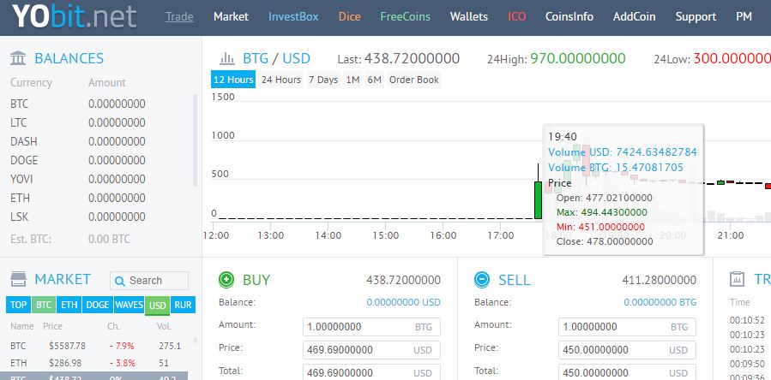Click the trade history panel icon
Screen dimensions: 771x380
click(737, 279)
